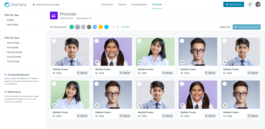The width and height of the screenshot is (265, 129).
Task: Click the Chamera logo
Action: pyautogui.click(x=15, y=5)
